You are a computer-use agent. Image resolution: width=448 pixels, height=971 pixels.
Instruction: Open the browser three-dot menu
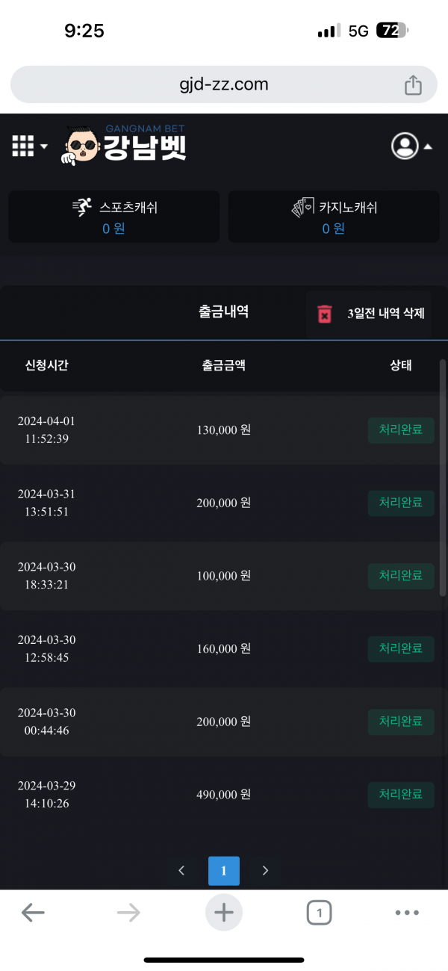click(407, 912)
